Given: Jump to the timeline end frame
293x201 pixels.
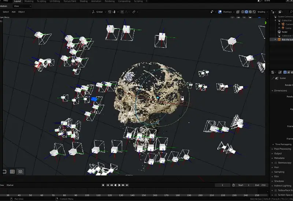Looking at the screenshot, I should (x=127, y=185).
